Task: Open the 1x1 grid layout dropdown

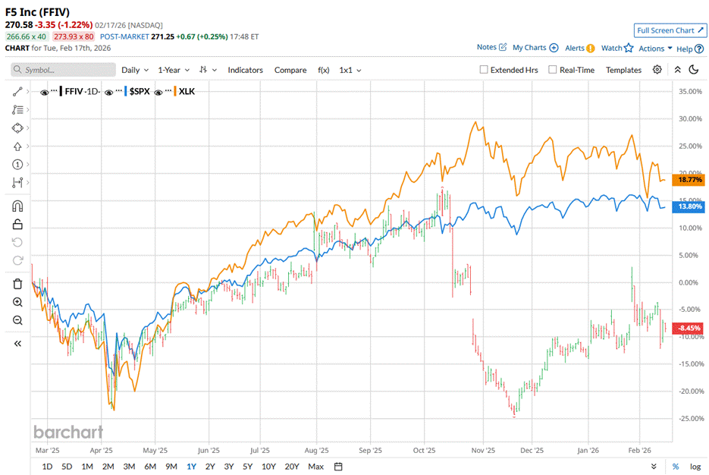Action: (x=350, y=70)
